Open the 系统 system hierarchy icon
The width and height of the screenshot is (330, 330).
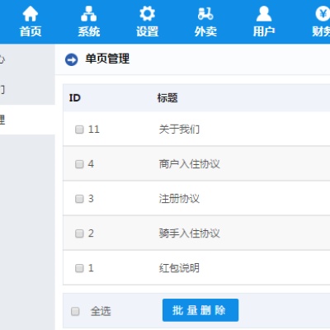pos(88,14)
